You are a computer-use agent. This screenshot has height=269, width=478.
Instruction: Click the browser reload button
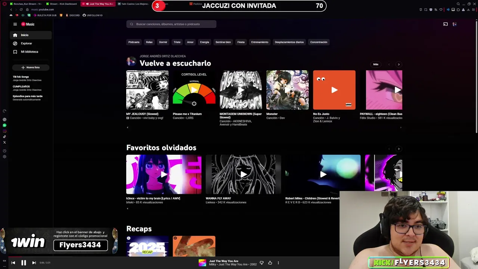point(21,9)
